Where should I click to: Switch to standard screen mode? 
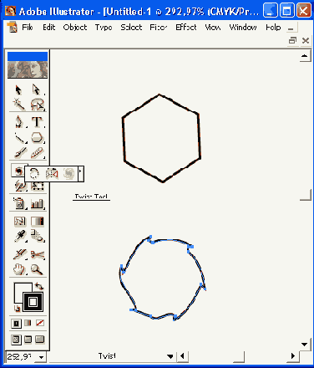16,340
